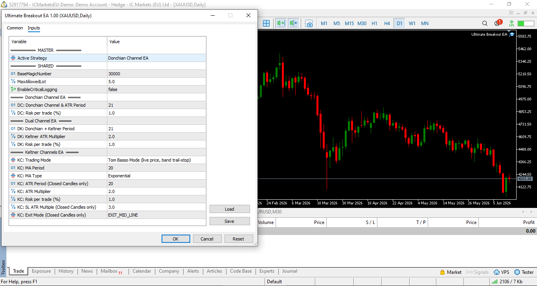Select H1 timeframe

click(374, 24)
